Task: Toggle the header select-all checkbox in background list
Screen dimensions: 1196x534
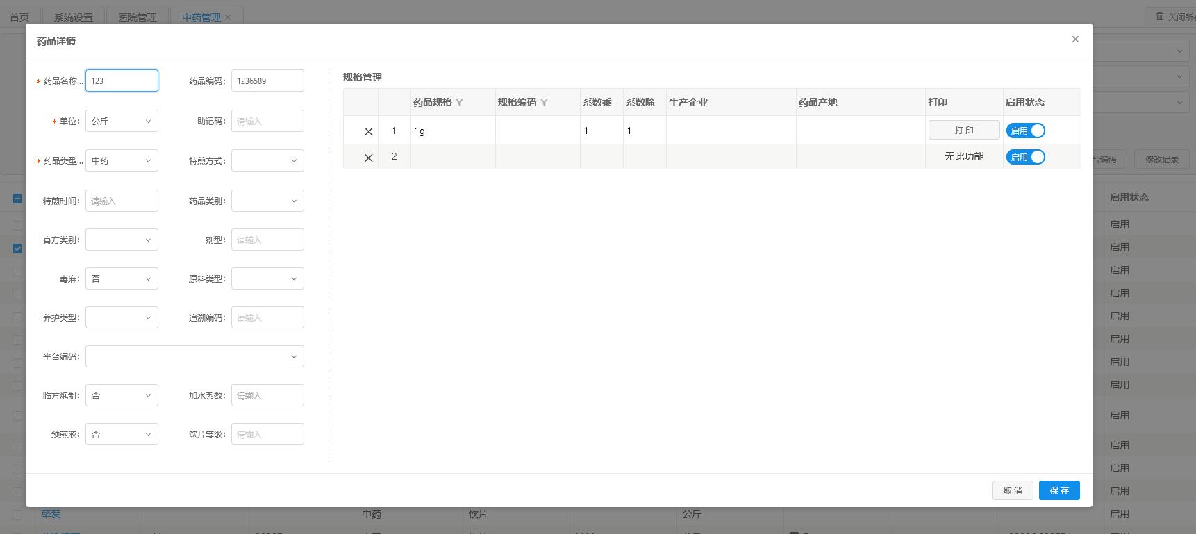Action: 17,199
